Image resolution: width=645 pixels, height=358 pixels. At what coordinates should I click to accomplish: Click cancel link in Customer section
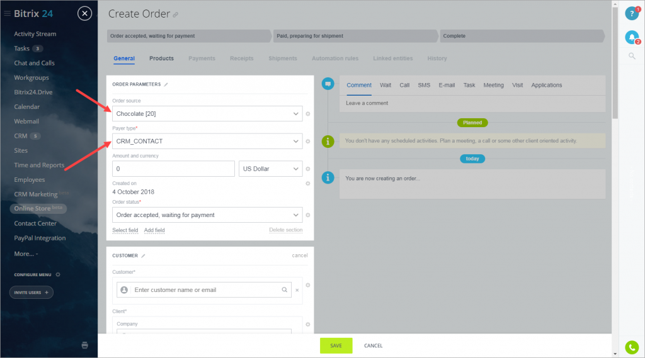pyautogui.click(x=299, y=255)
